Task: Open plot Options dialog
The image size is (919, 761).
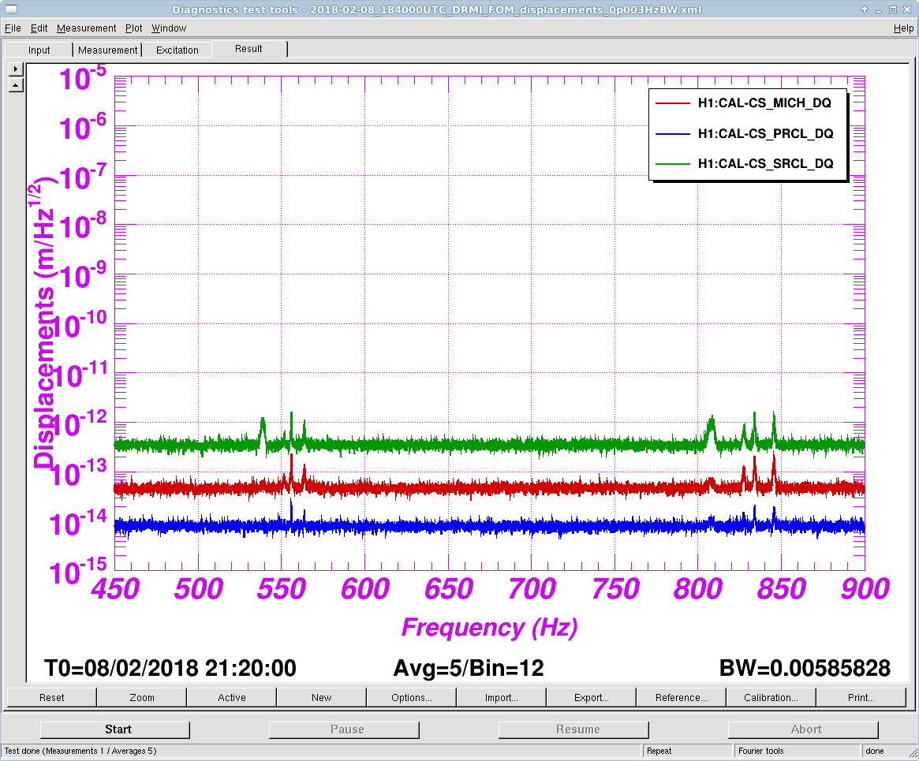Action: [x=411, y=697]
